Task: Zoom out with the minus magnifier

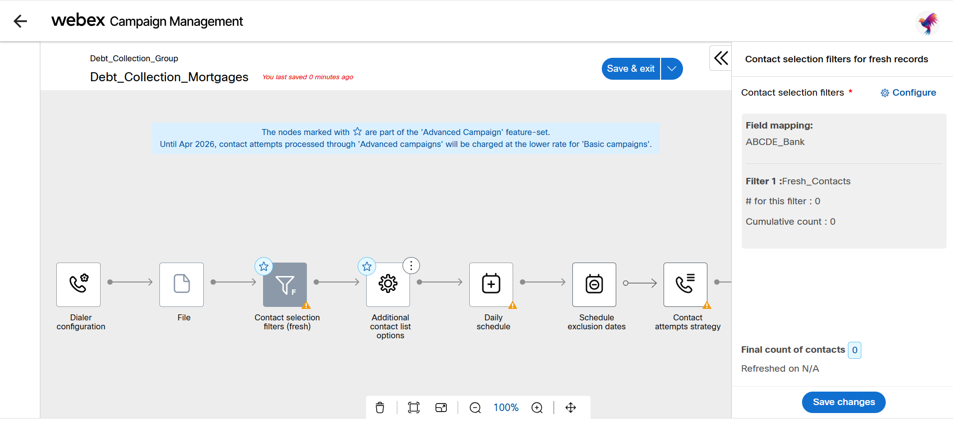Action: [x=475, y=408]
